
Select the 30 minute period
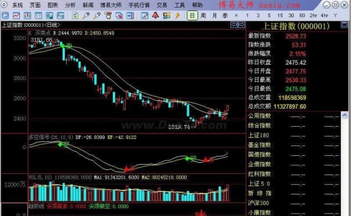pos(291,15)
